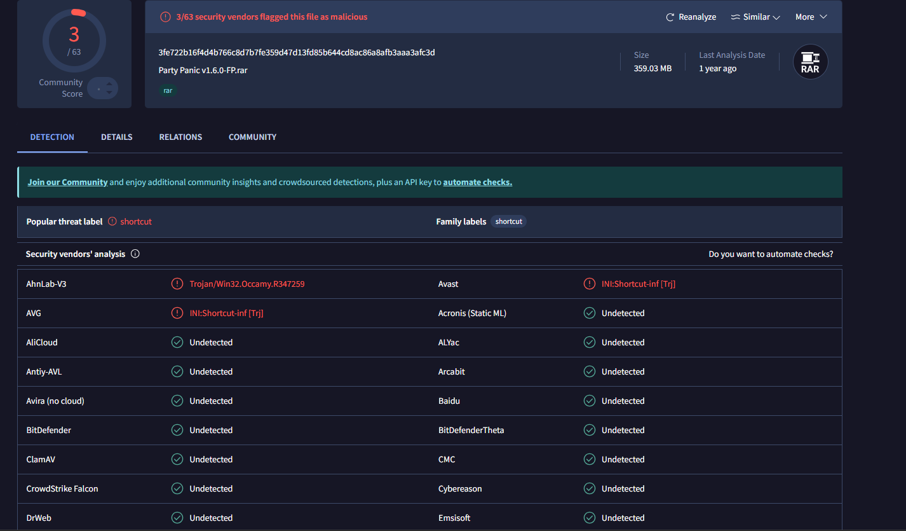Click the Reanalyze button label
The height and width of the screenshot is (531, 906).
point(697,17)
